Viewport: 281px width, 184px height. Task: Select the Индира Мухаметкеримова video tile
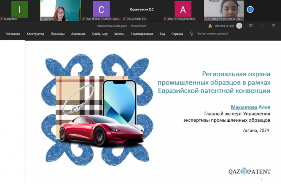click(223, 9)
